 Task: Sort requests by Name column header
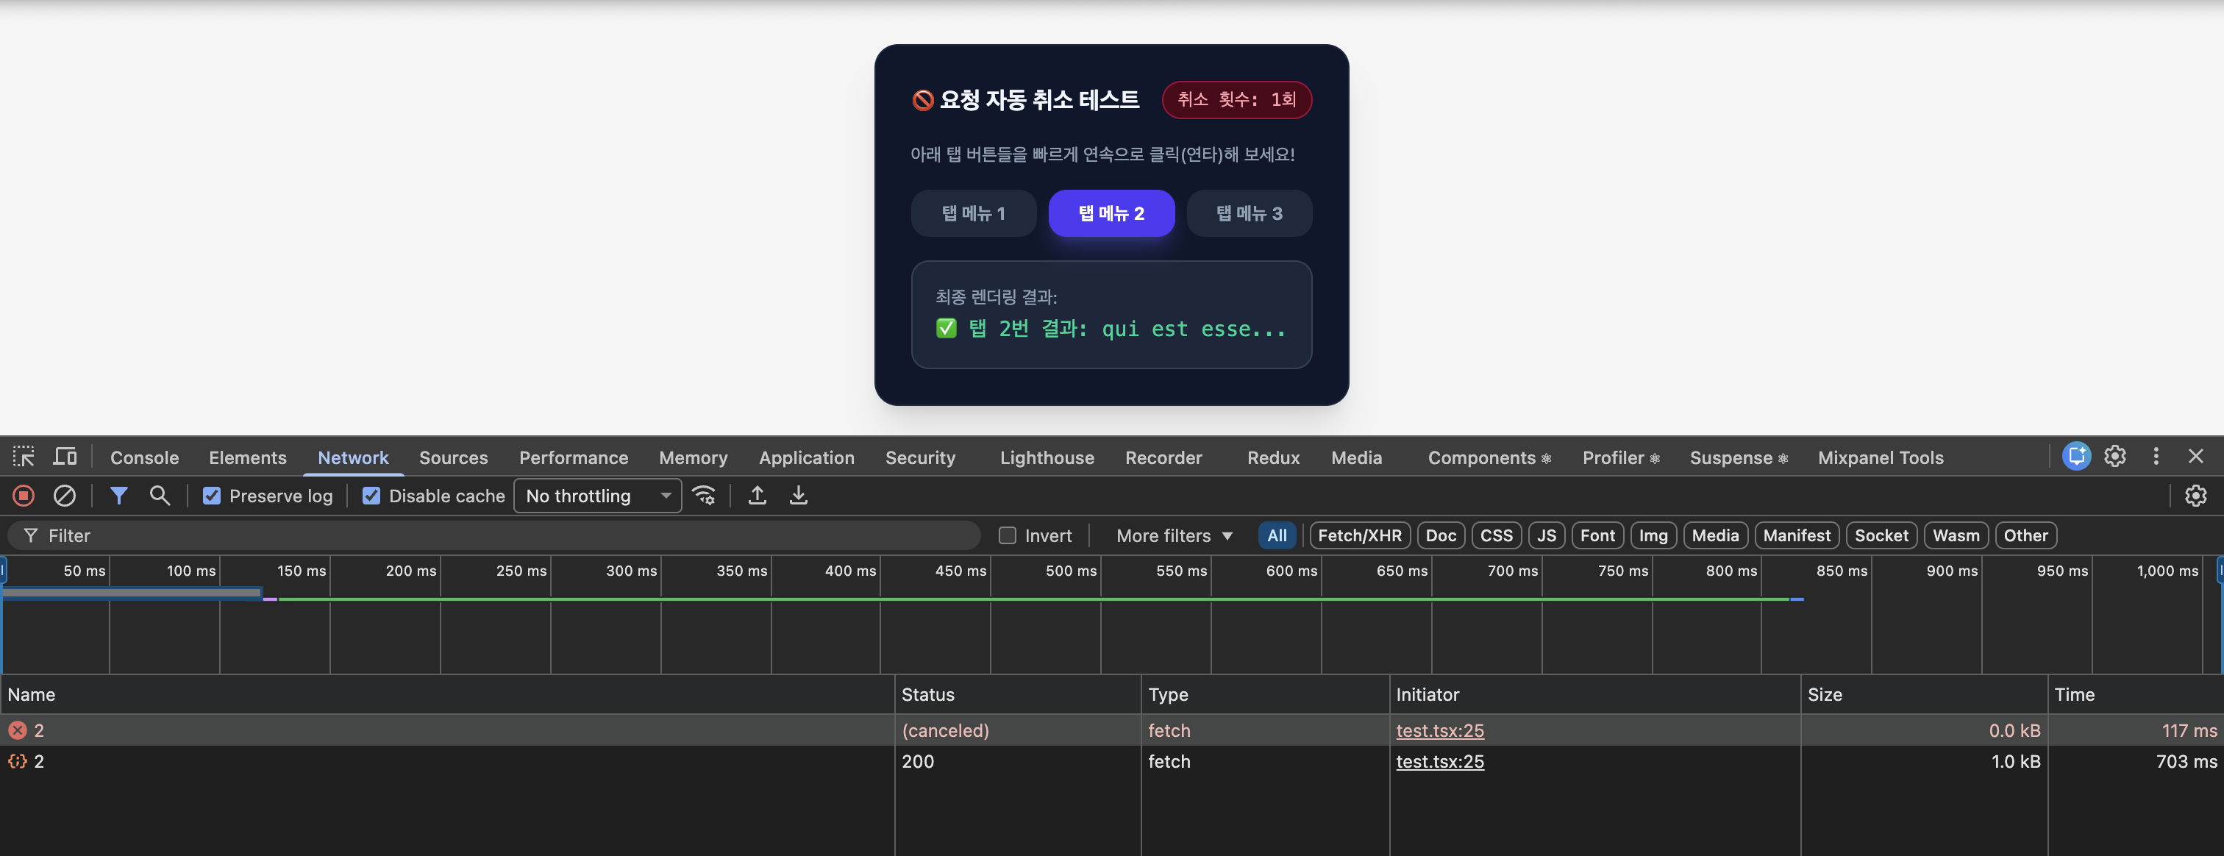[447, 693]
